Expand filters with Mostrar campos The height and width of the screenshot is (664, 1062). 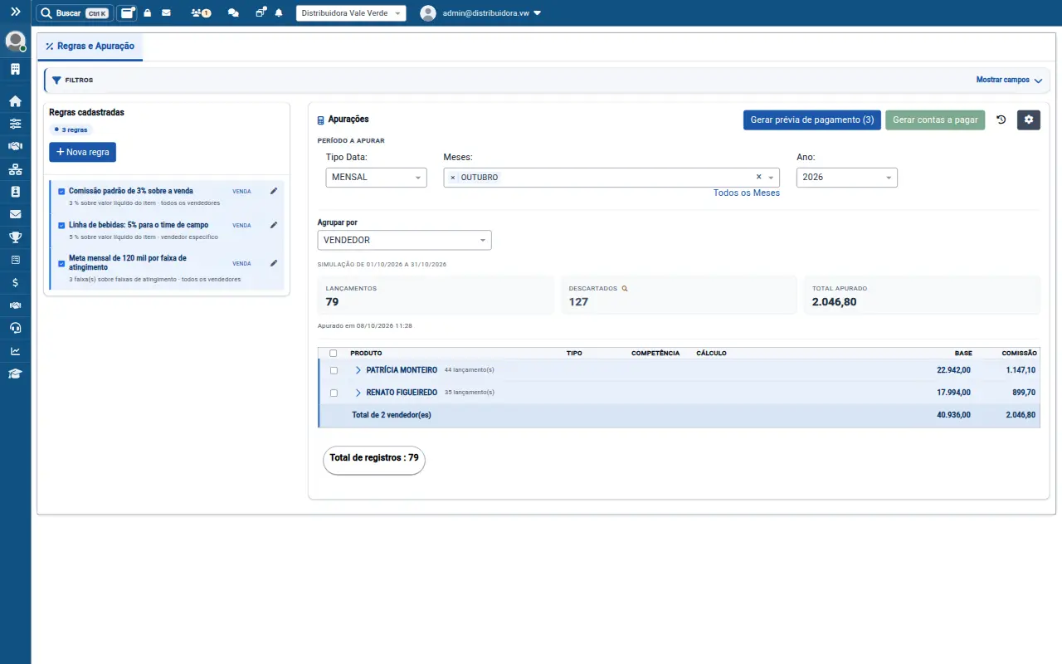point(1009,80)
